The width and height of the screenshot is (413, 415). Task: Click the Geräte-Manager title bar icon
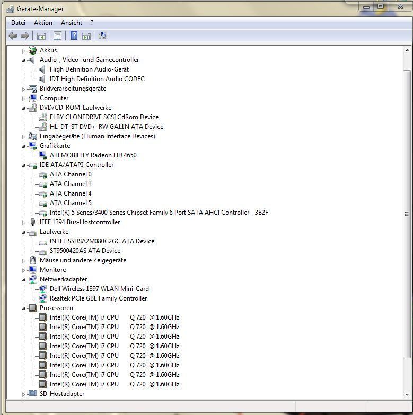pos(10,9)
